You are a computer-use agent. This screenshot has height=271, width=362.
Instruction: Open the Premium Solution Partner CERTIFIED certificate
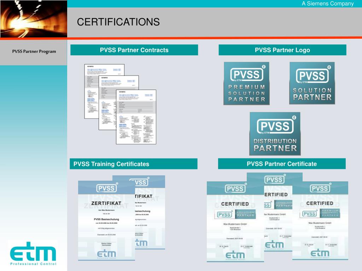point(320,221)
